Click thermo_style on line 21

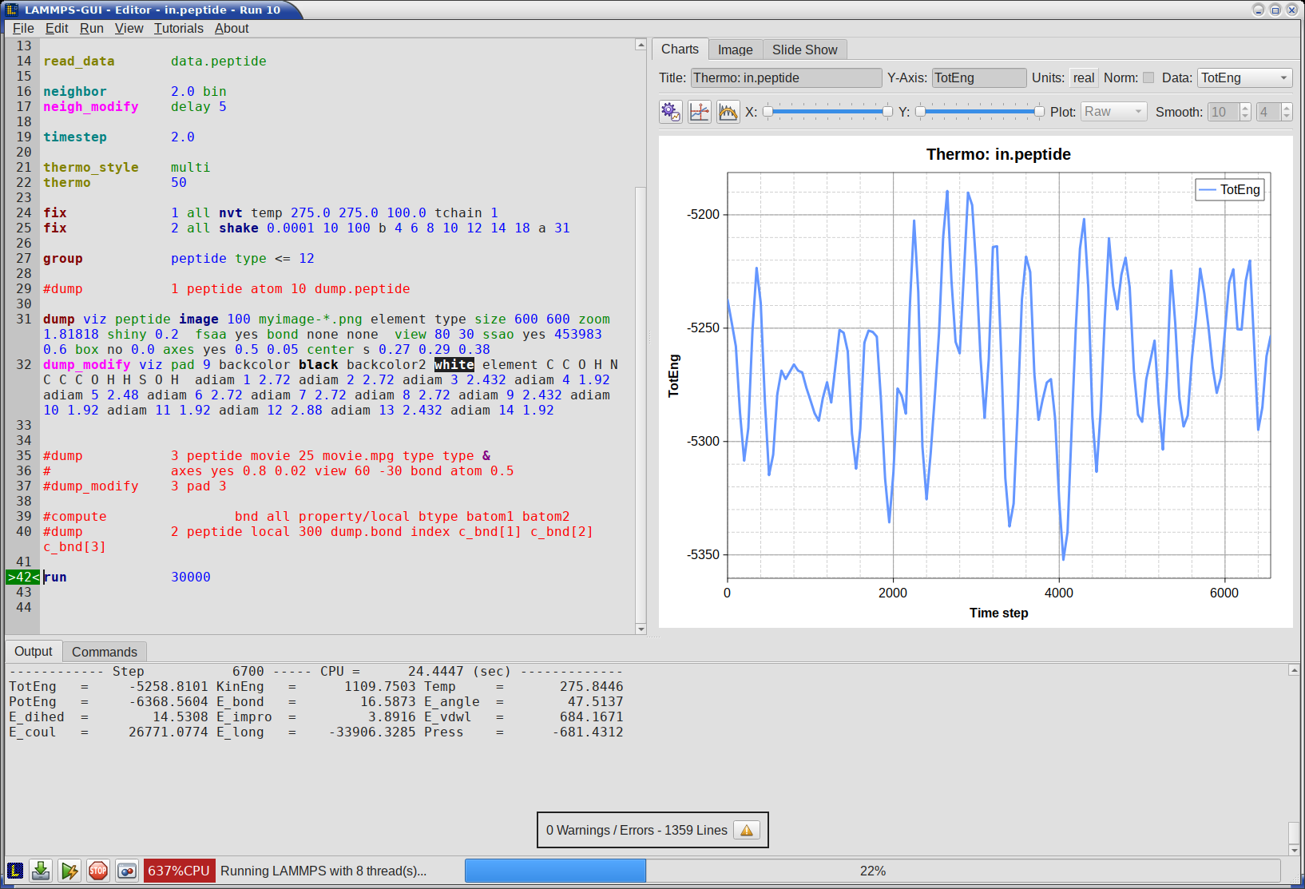(x=91, y=167)
